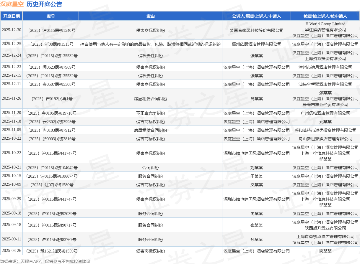
Task: Click the 公诉人/原告/上诉人/申请人 column header
Action: click(x=257, y=16)
